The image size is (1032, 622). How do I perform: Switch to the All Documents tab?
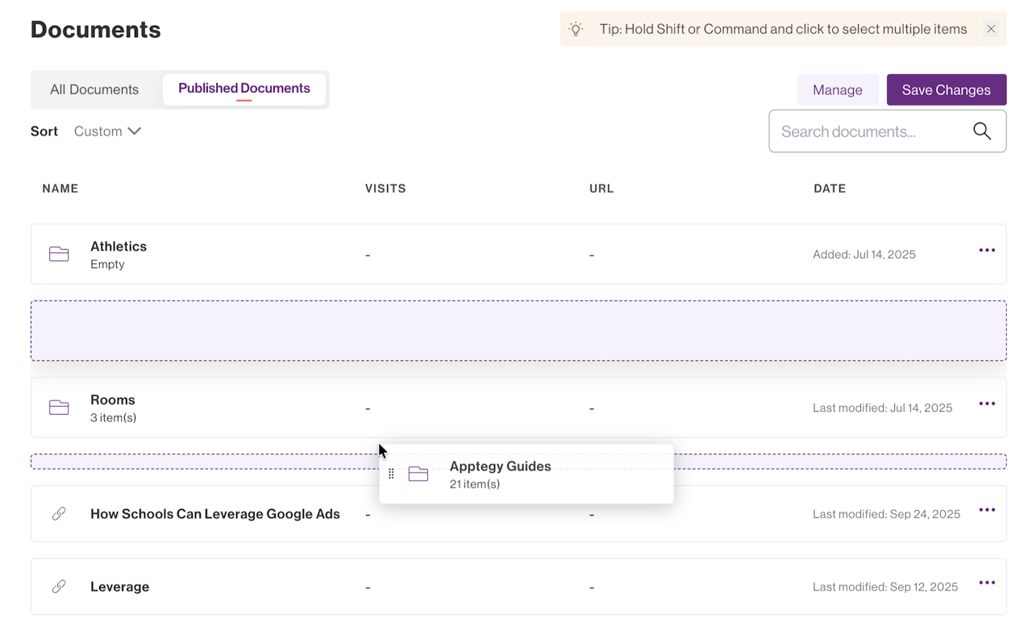click(x=94, y=89)
